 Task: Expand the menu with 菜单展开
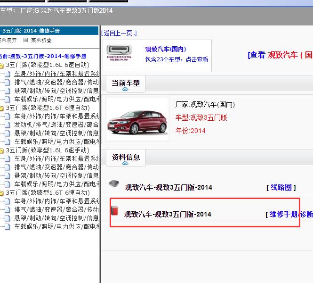(x=8, y=40)
